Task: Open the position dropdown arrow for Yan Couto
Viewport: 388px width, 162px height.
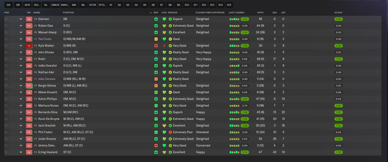Action: pos(21,39)
